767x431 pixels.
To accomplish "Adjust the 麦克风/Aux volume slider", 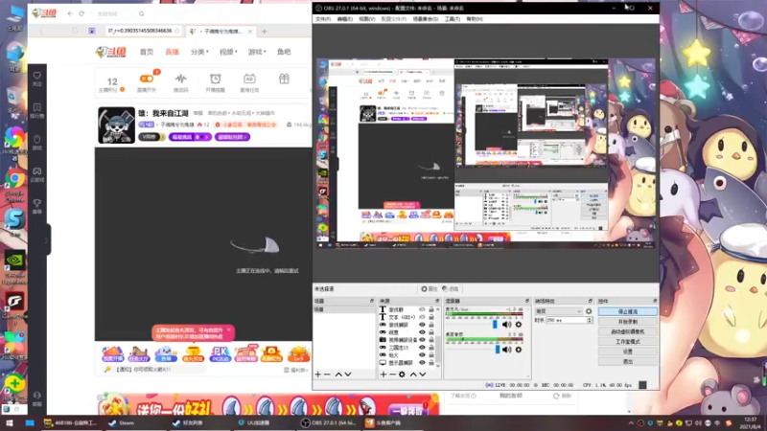I will (x=495, y=325).
